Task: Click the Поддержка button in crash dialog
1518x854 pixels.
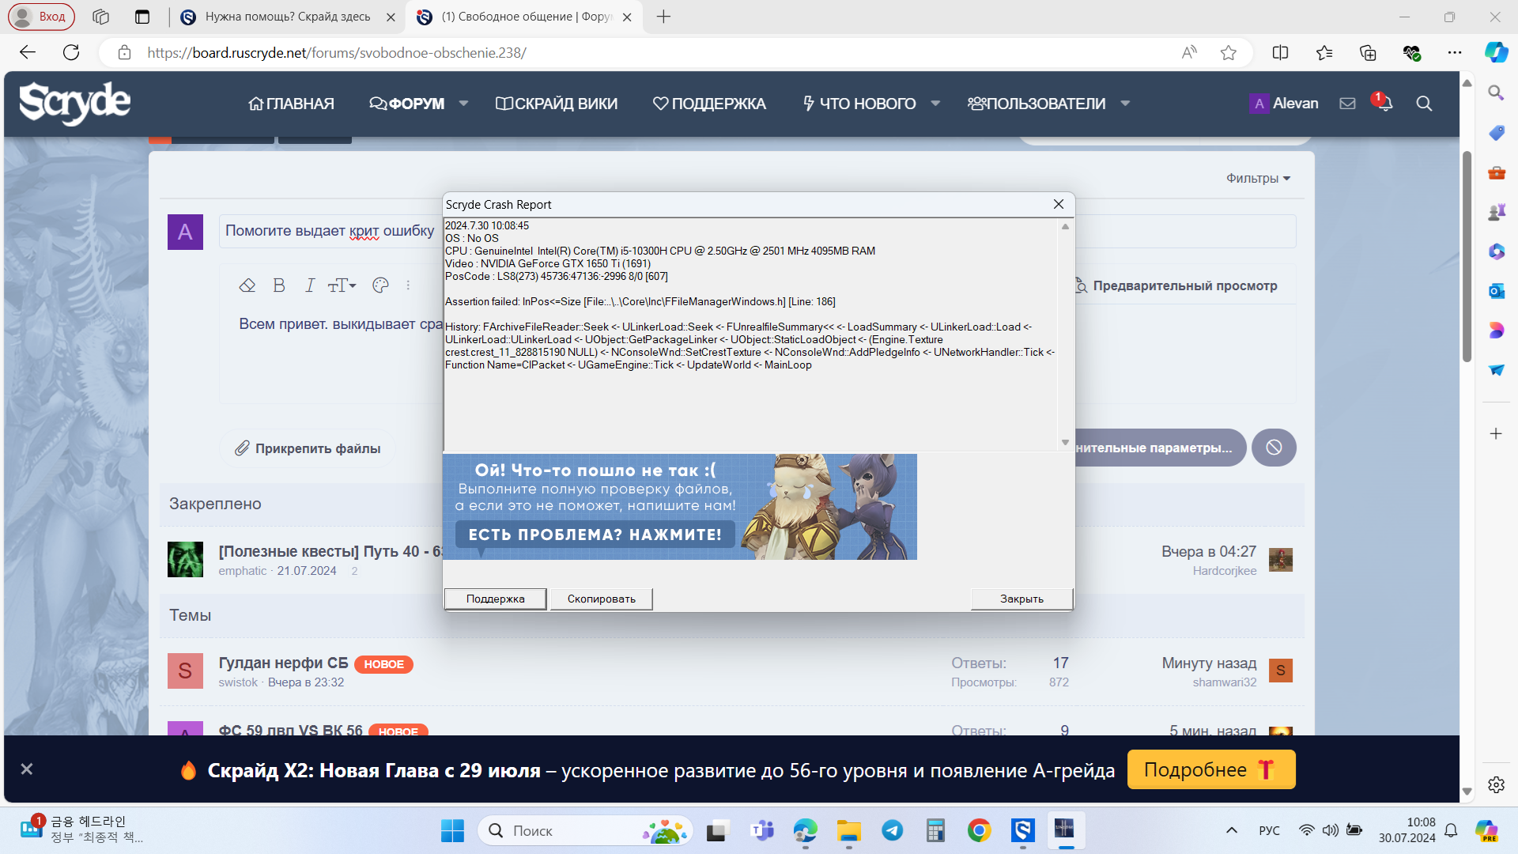Action: (495, 599)
